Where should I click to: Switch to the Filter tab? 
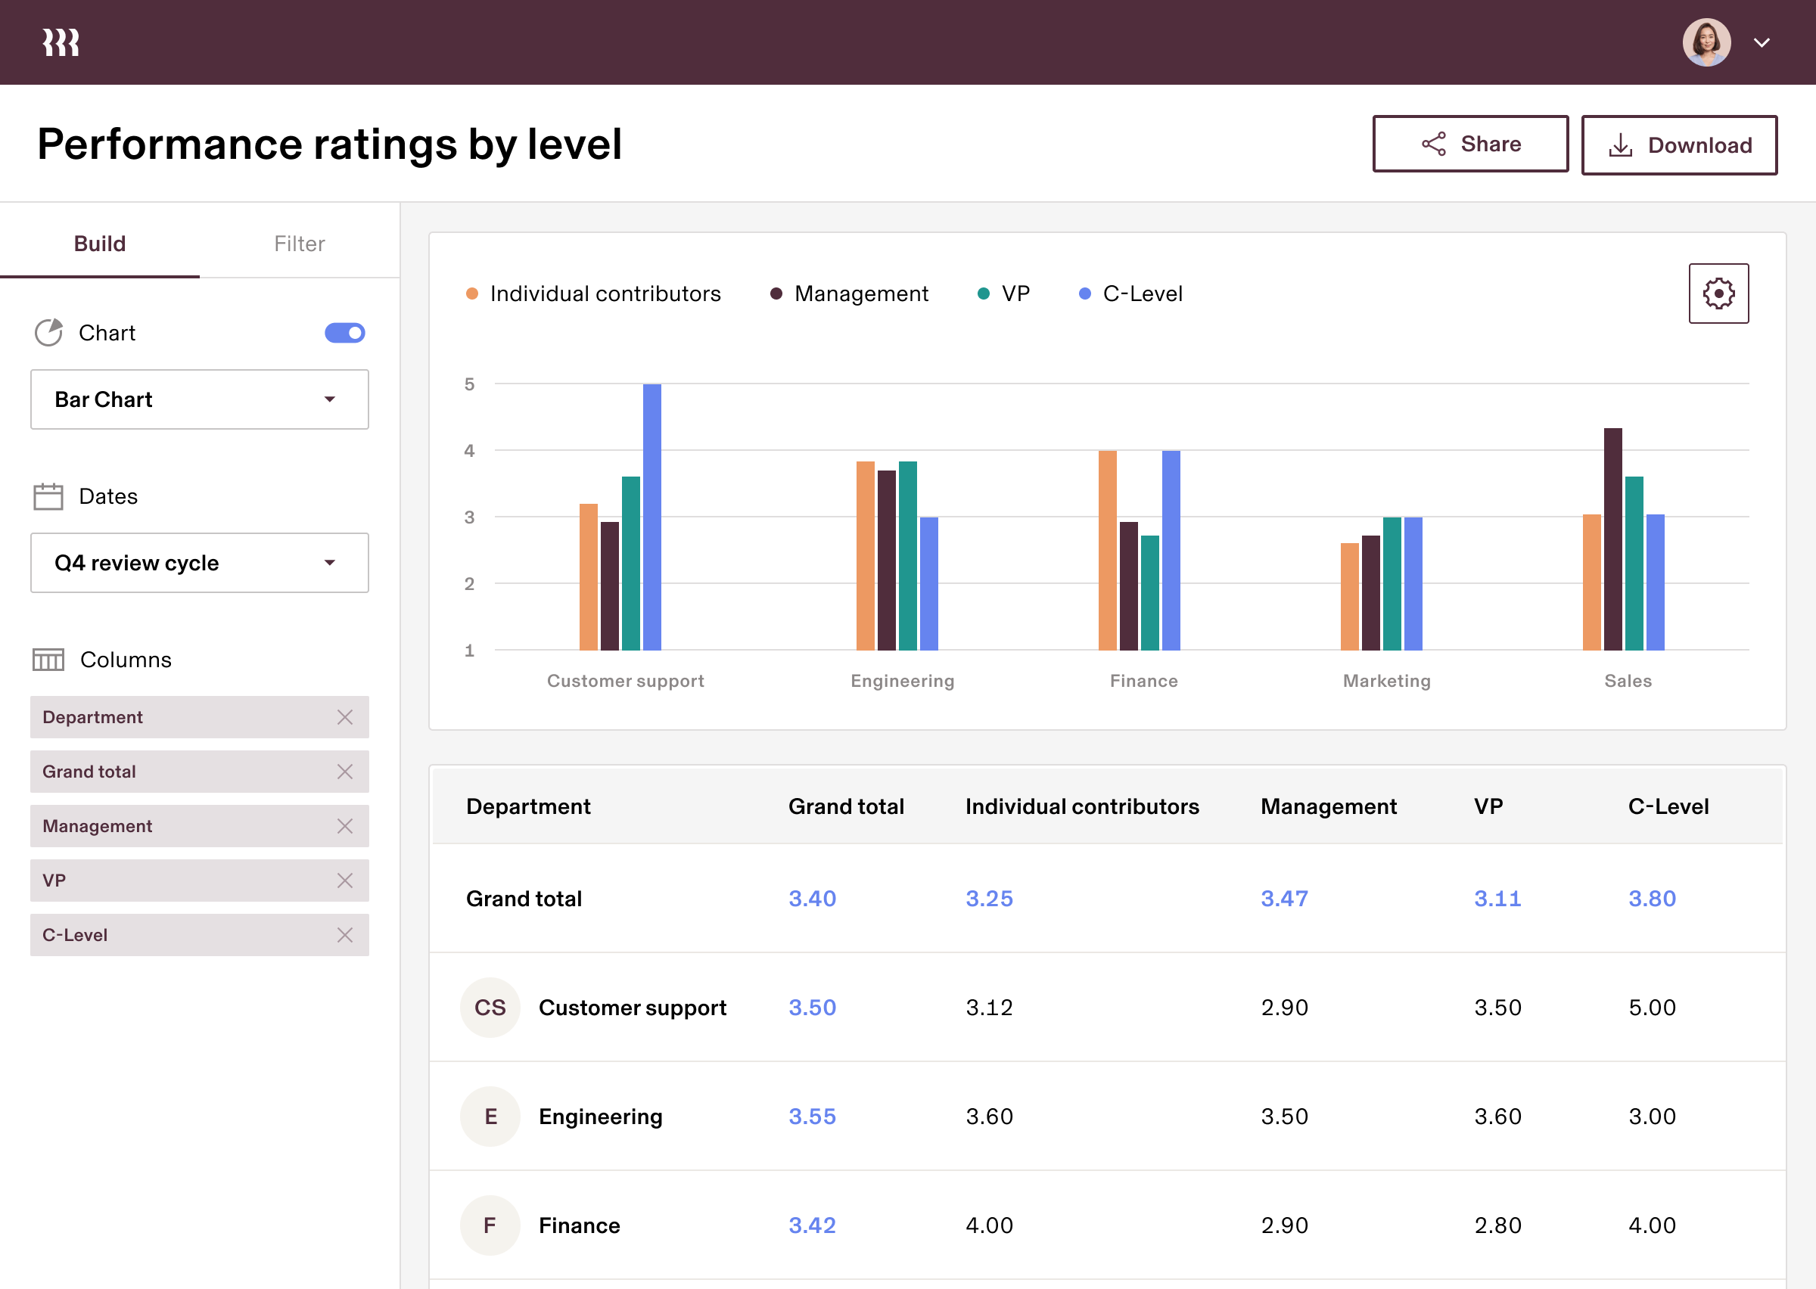299,244
